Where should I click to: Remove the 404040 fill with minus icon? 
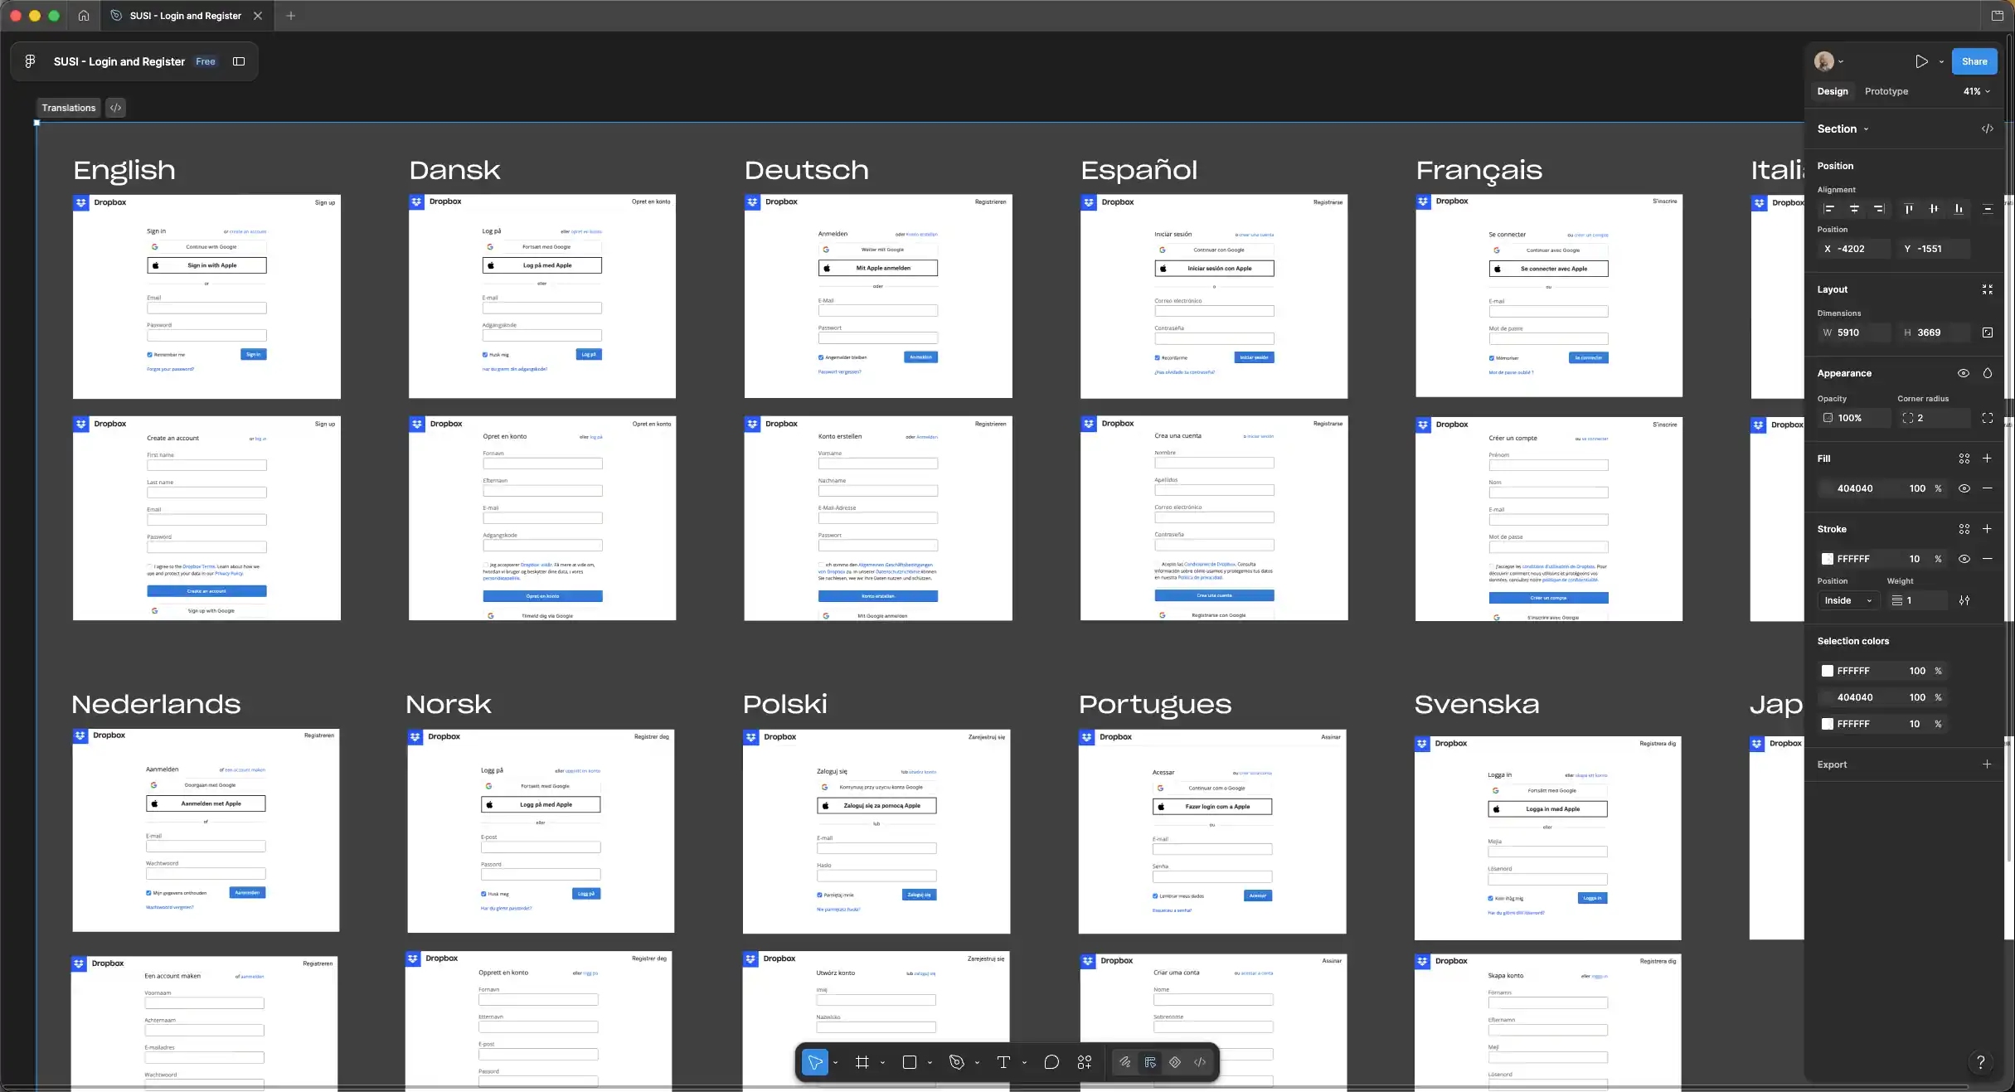[1988, 488]
